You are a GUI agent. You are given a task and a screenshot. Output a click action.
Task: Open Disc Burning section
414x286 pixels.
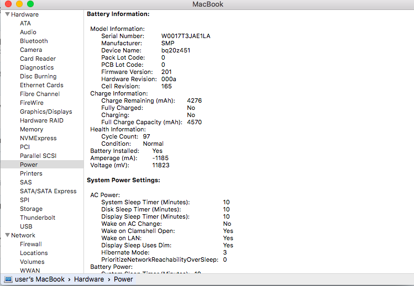[x=38, y=76]
